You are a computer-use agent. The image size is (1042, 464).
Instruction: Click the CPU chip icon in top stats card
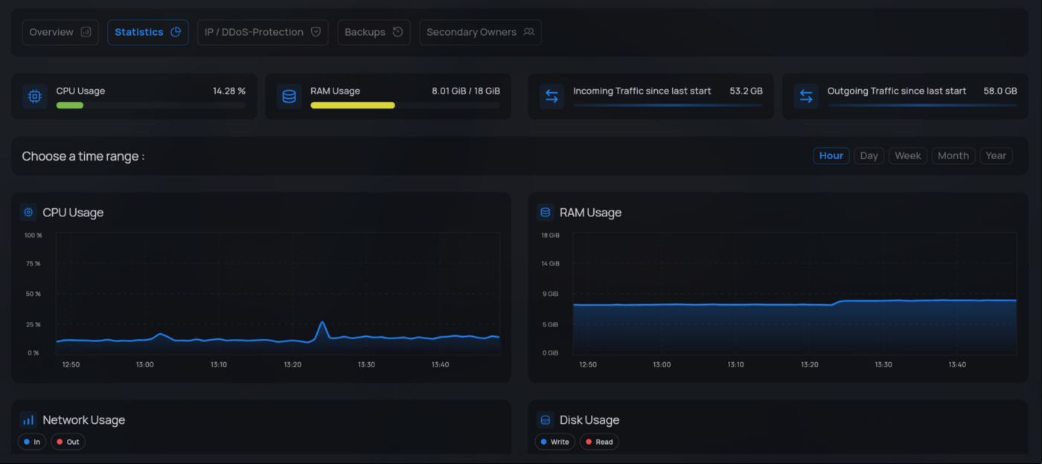tap(34, 96)
